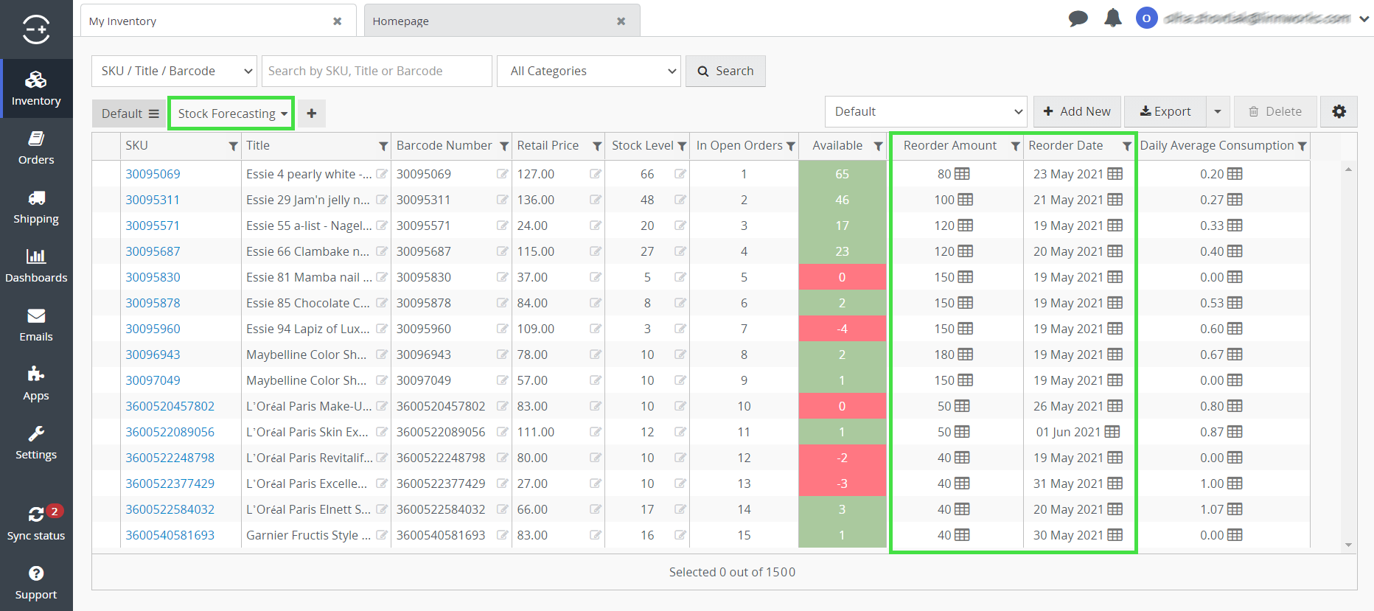This screenshot has width=1374, height=611.
Task: Open the Emails sidebar section
Action: (x=36, y=324)
